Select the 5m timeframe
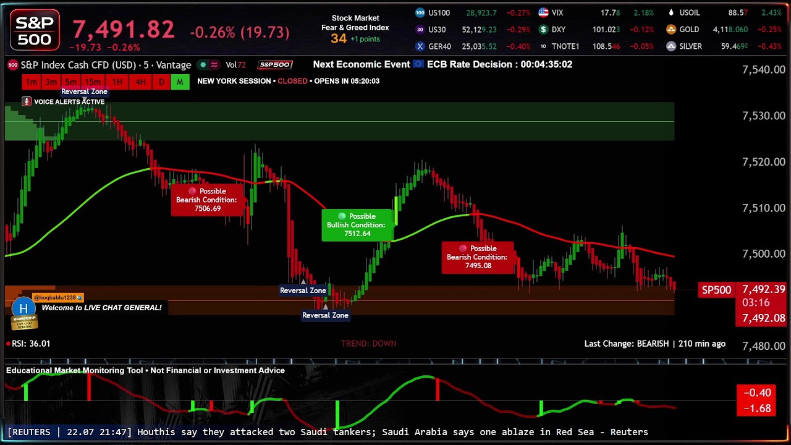The image size is (791, 445). pos(71,82)
